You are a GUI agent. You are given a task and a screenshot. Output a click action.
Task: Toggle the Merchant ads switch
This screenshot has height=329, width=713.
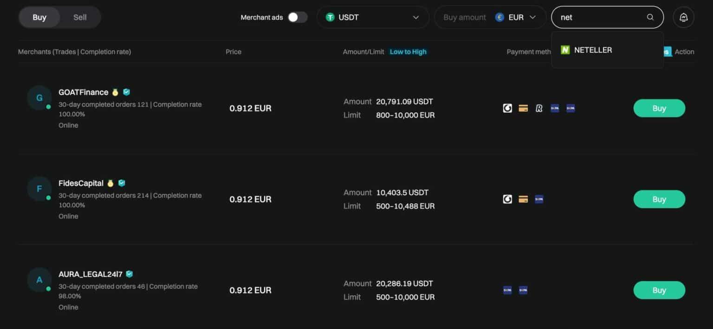pyautogui.click(x=297, y=17)
